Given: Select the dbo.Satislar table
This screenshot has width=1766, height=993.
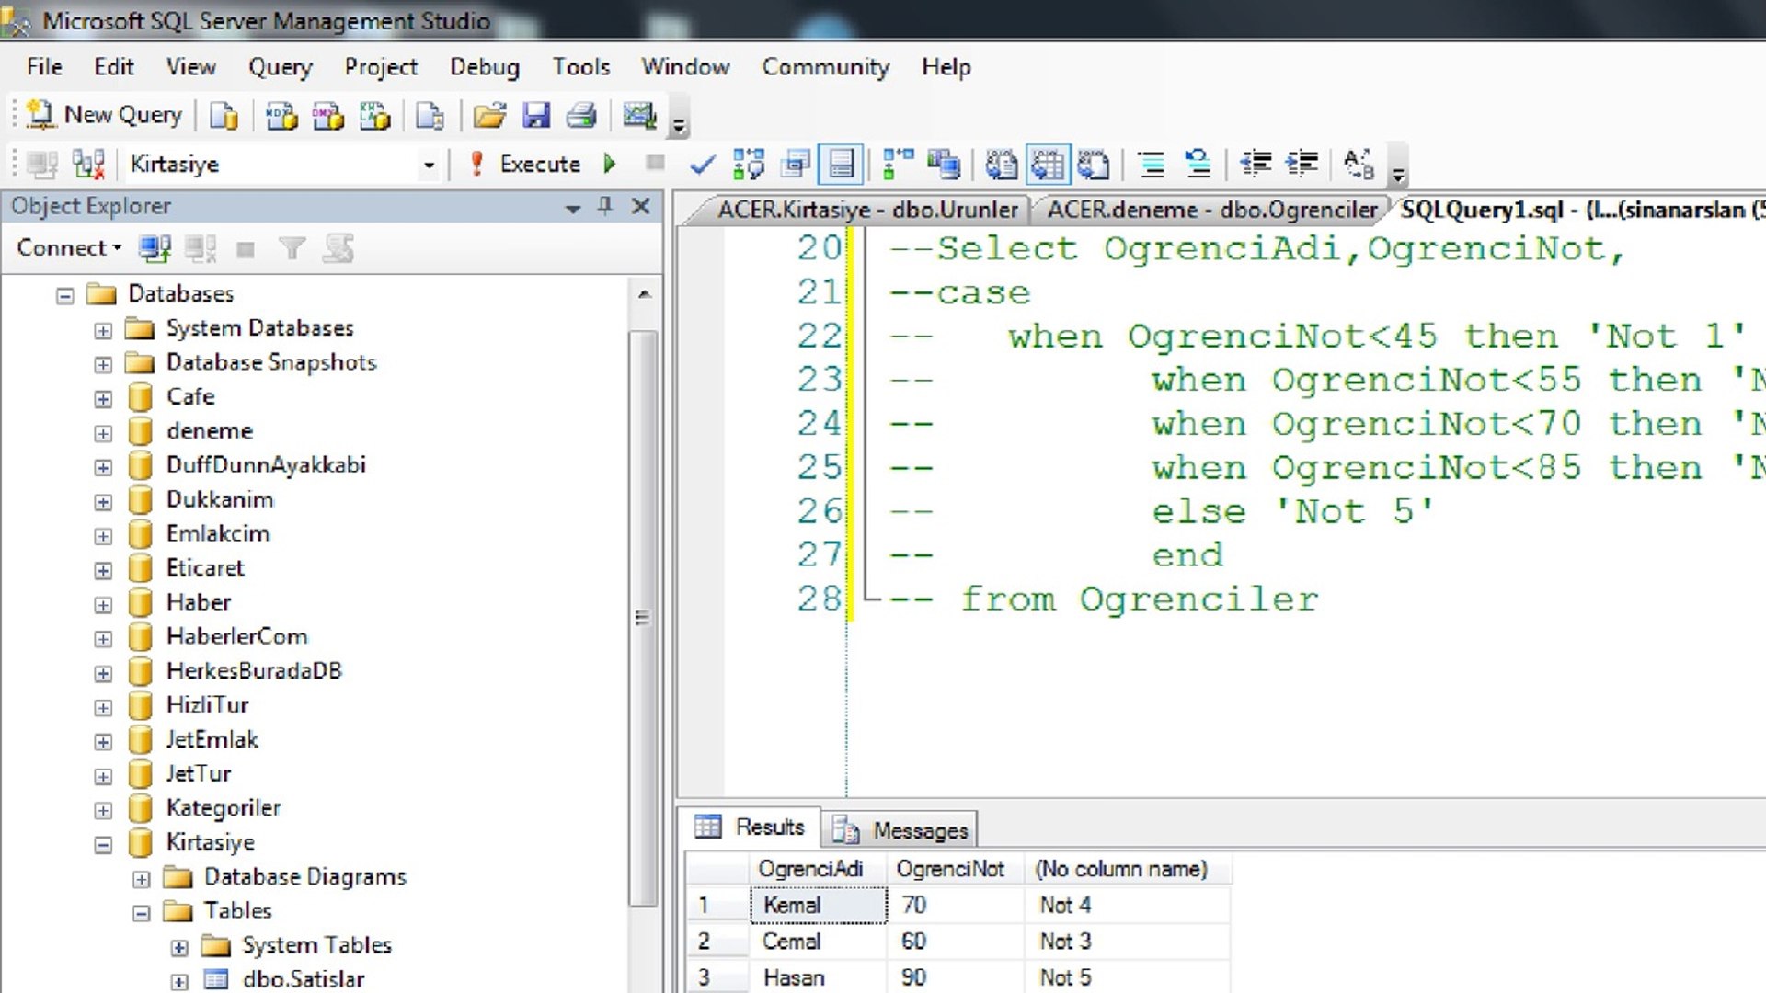Looking at the screenshot, I should [303, 979].
